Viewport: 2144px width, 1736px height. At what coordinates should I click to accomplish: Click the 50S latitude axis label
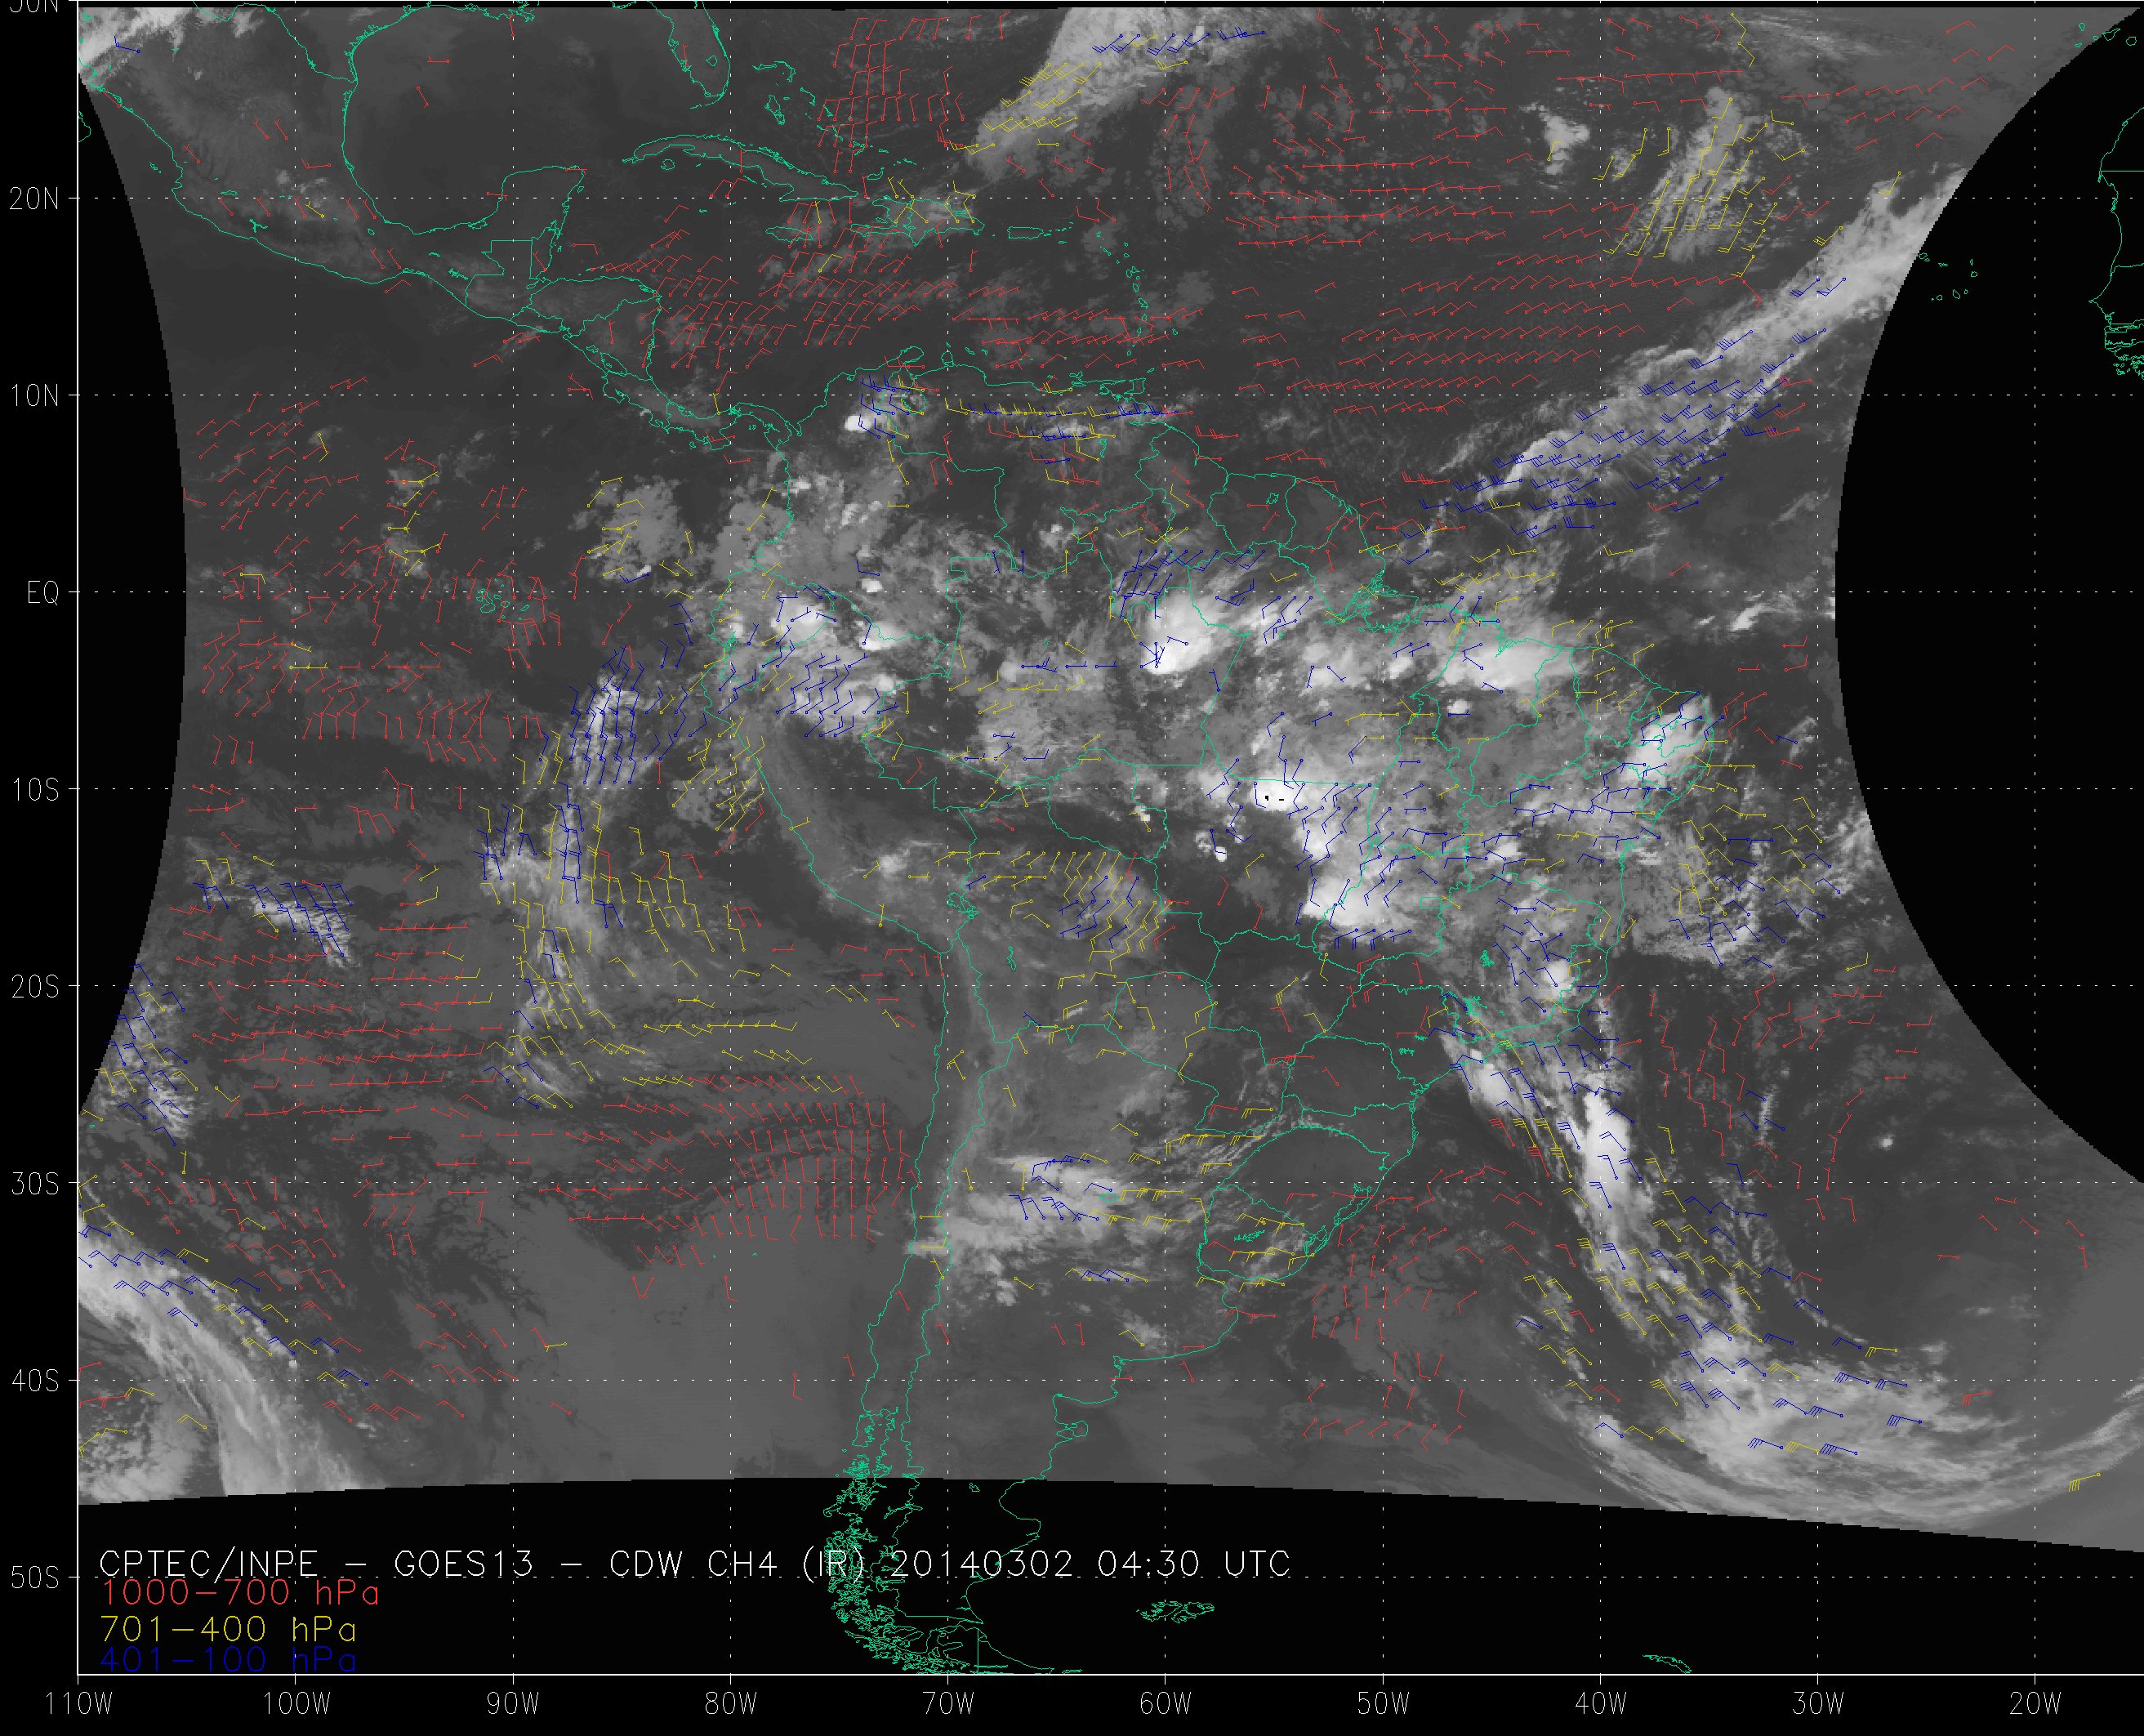click(x=35, y=1577)
